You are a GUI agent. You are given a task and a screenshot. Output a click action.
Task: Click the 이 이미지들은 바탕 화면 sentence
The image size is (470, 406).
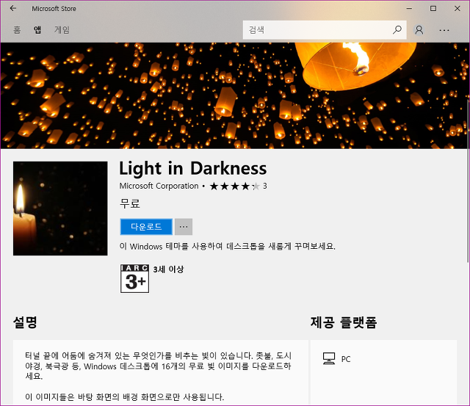click(x=124, y=397)
